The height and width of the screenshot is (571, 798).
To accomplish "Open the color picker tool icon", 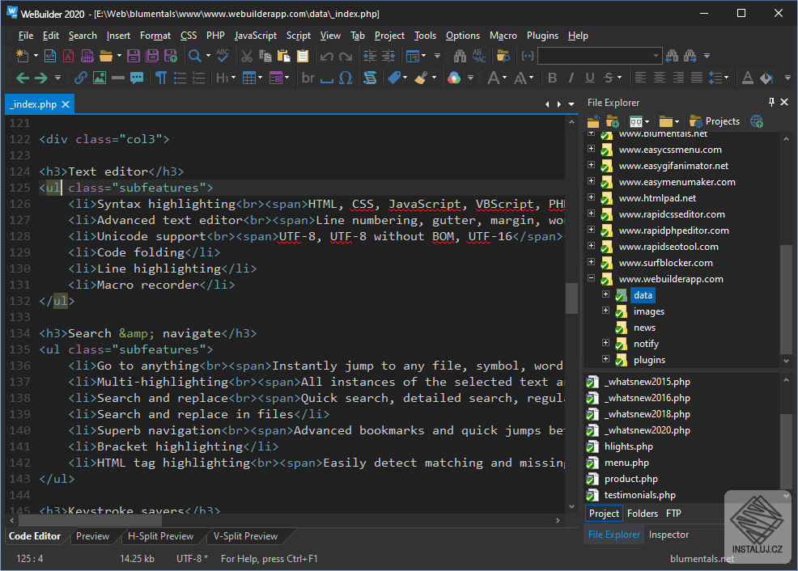I will click(454, 78).
